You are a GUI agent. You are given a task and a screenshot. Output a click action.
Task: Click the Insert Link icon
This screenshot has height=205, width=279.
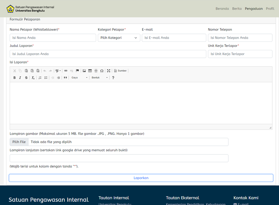coord(66,71)
